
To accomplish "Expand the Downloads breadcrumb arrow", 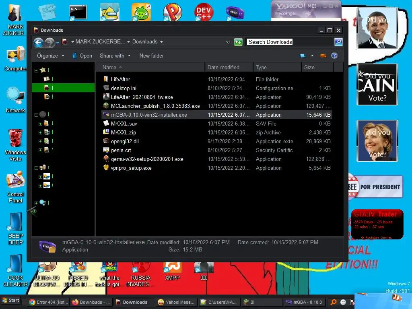I will [162, 42].
